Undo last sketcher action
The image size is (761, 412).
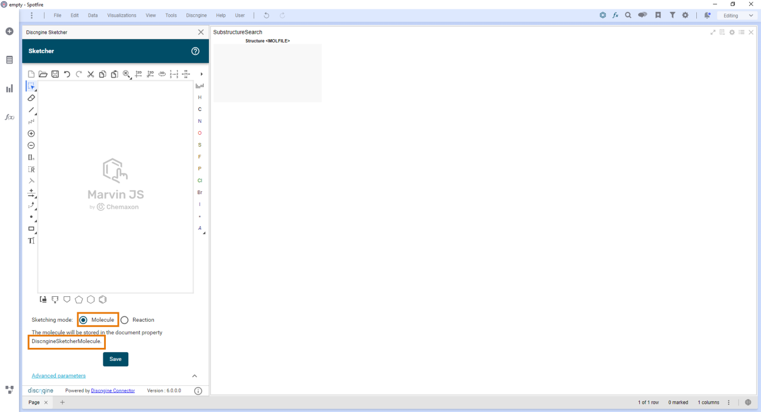(x=67, y=74)
